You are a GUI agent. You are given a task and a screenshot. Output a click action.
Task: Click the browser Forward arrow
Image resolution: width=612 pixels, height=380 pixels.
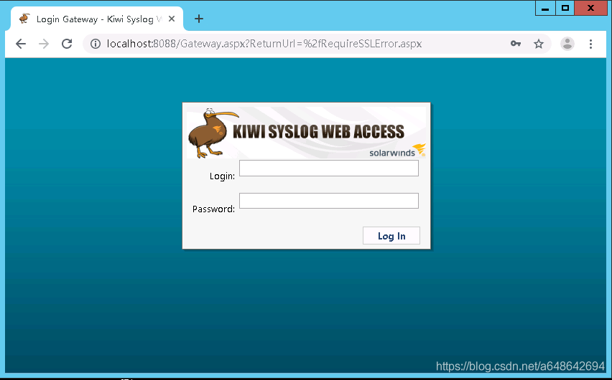(x=44, y=44)
